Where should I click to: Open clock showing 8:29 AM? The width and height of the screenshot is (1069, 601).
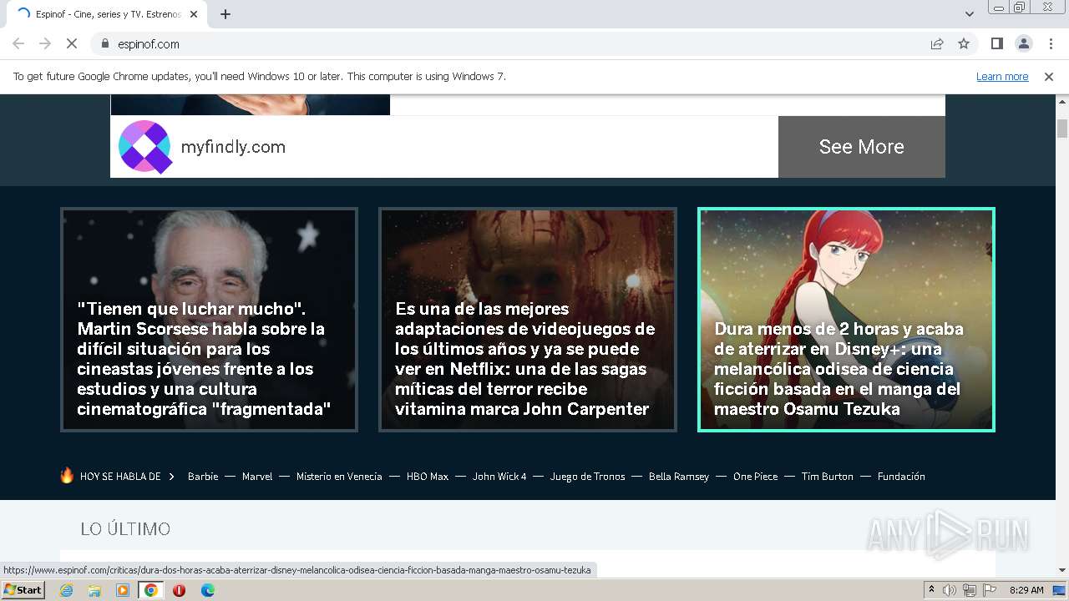1026,590
